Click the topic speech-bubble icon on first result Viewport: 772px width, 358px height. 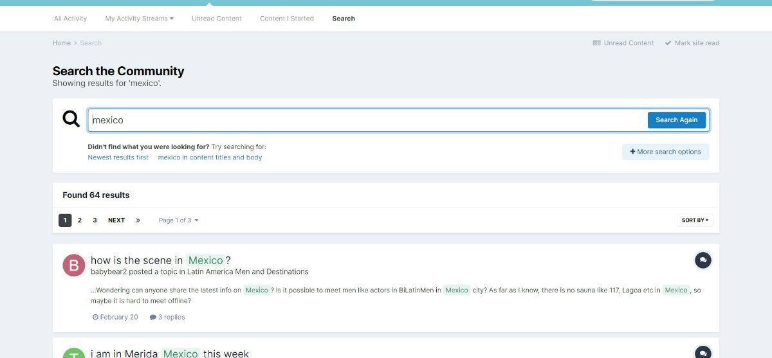coord(703,260)
